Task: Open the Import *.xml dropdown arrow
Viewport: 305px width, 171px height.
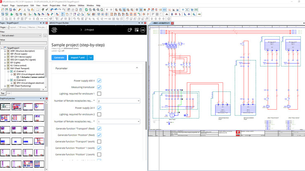Action: pos(91,58)
